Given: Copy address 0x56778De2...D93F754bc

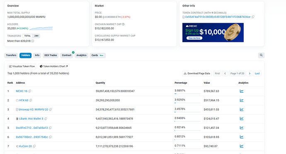Looking at the screenshot, I should (x=50, y=137).
